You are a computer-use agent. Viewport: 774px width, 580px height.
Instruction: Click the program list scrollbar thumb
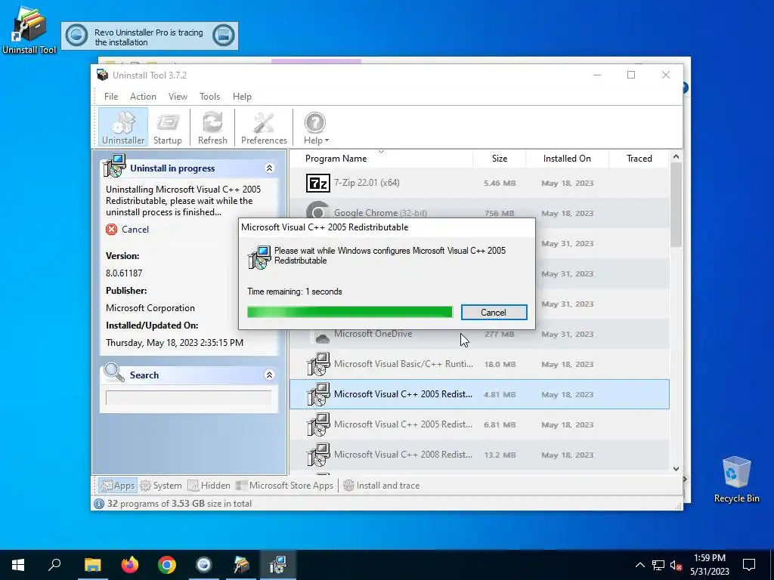point(676,205)
